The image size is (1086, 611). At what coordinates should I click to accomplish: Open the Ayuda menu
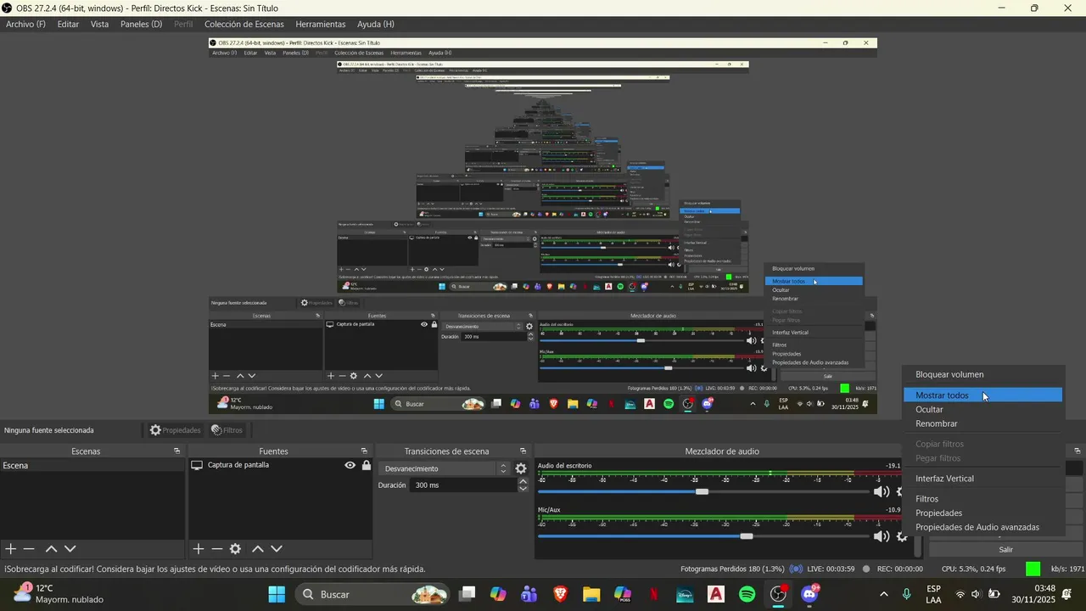(375, 24)
